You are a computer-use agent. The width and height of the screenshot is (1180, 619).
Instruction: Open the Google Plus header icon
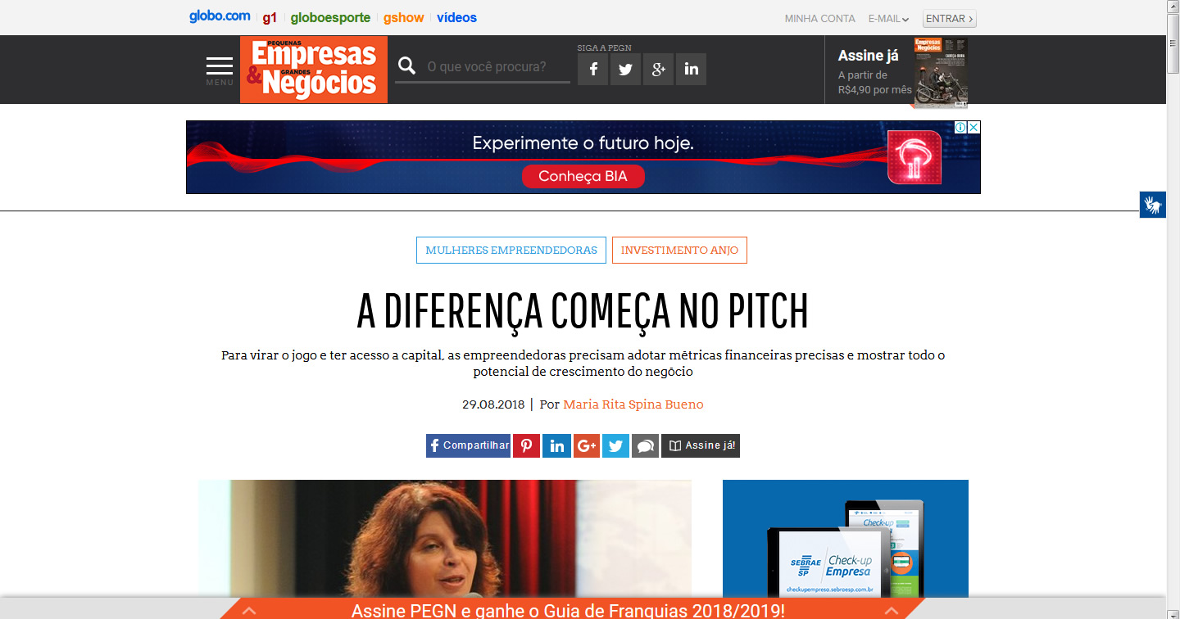point(658,70)
